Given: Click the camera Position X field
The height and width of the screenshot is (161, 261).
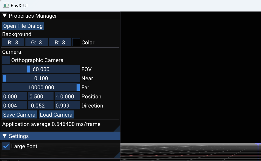Looking at the screenshot, I should point(14,97).
